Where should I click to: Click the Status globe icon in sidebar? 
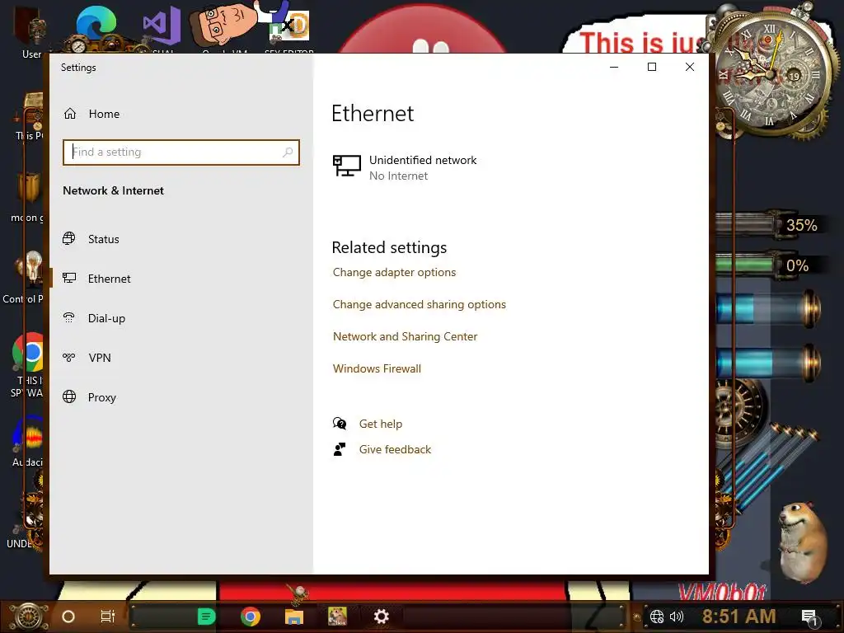pyautogui.click(x=69, y=238)
